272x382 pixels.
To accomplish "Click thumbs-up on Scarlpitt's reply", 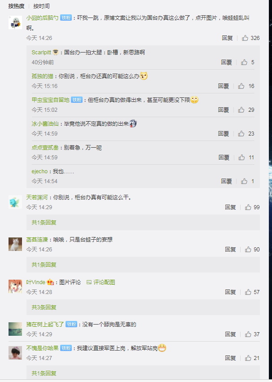I will coord(244,62).
